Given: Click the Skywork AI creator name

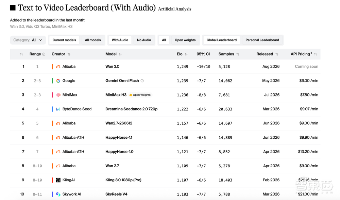Looking at the screenshot, I should point(72,194).
